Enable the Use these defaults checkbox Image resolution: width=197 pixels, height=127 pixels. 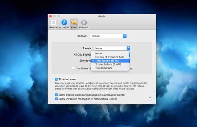tap(73, 68)
